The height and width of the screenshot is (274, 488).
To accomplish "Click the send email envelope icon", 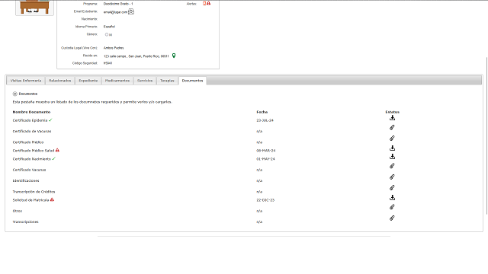I will pyautogui.click(x=131, y=11).
